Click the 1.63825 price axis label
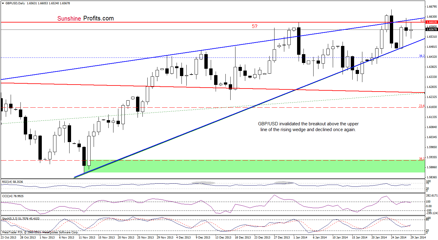The height and width of the screenshot is (240, 438). [x=432, y=67]
